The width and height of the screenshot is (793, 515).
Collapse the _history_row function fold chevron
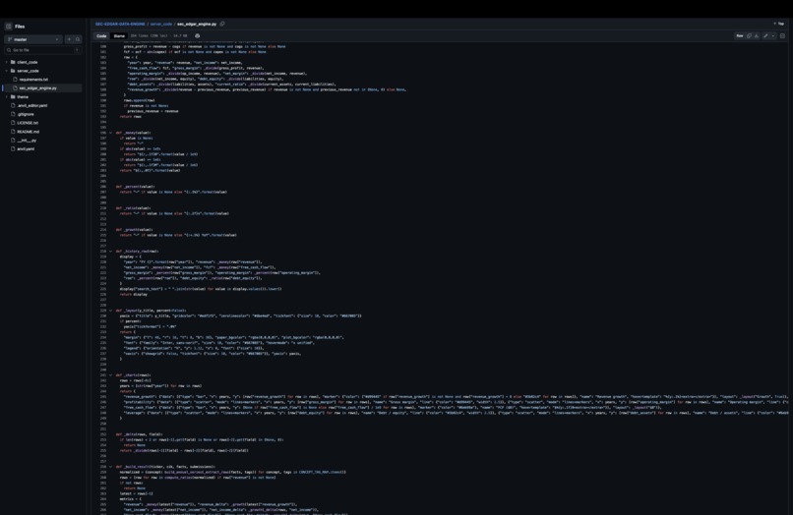111,252
